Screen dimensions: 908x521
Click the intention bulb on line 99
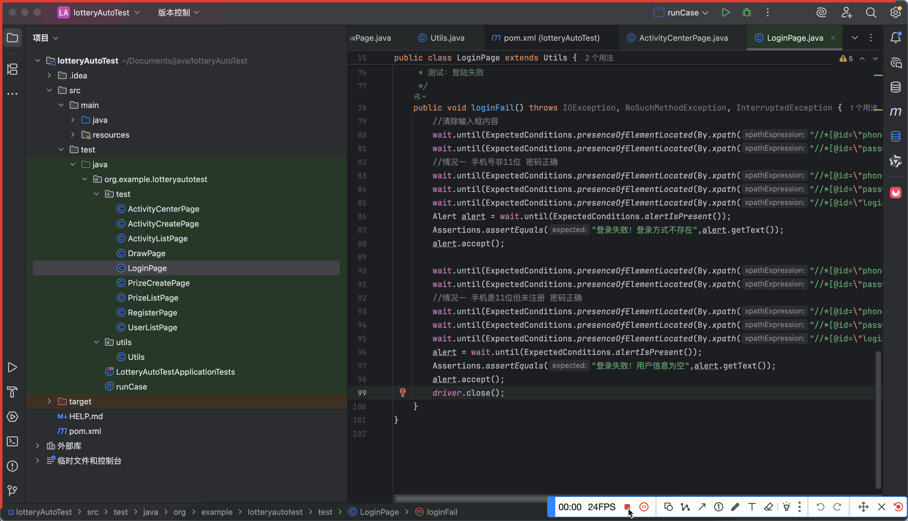pos(402,392)
